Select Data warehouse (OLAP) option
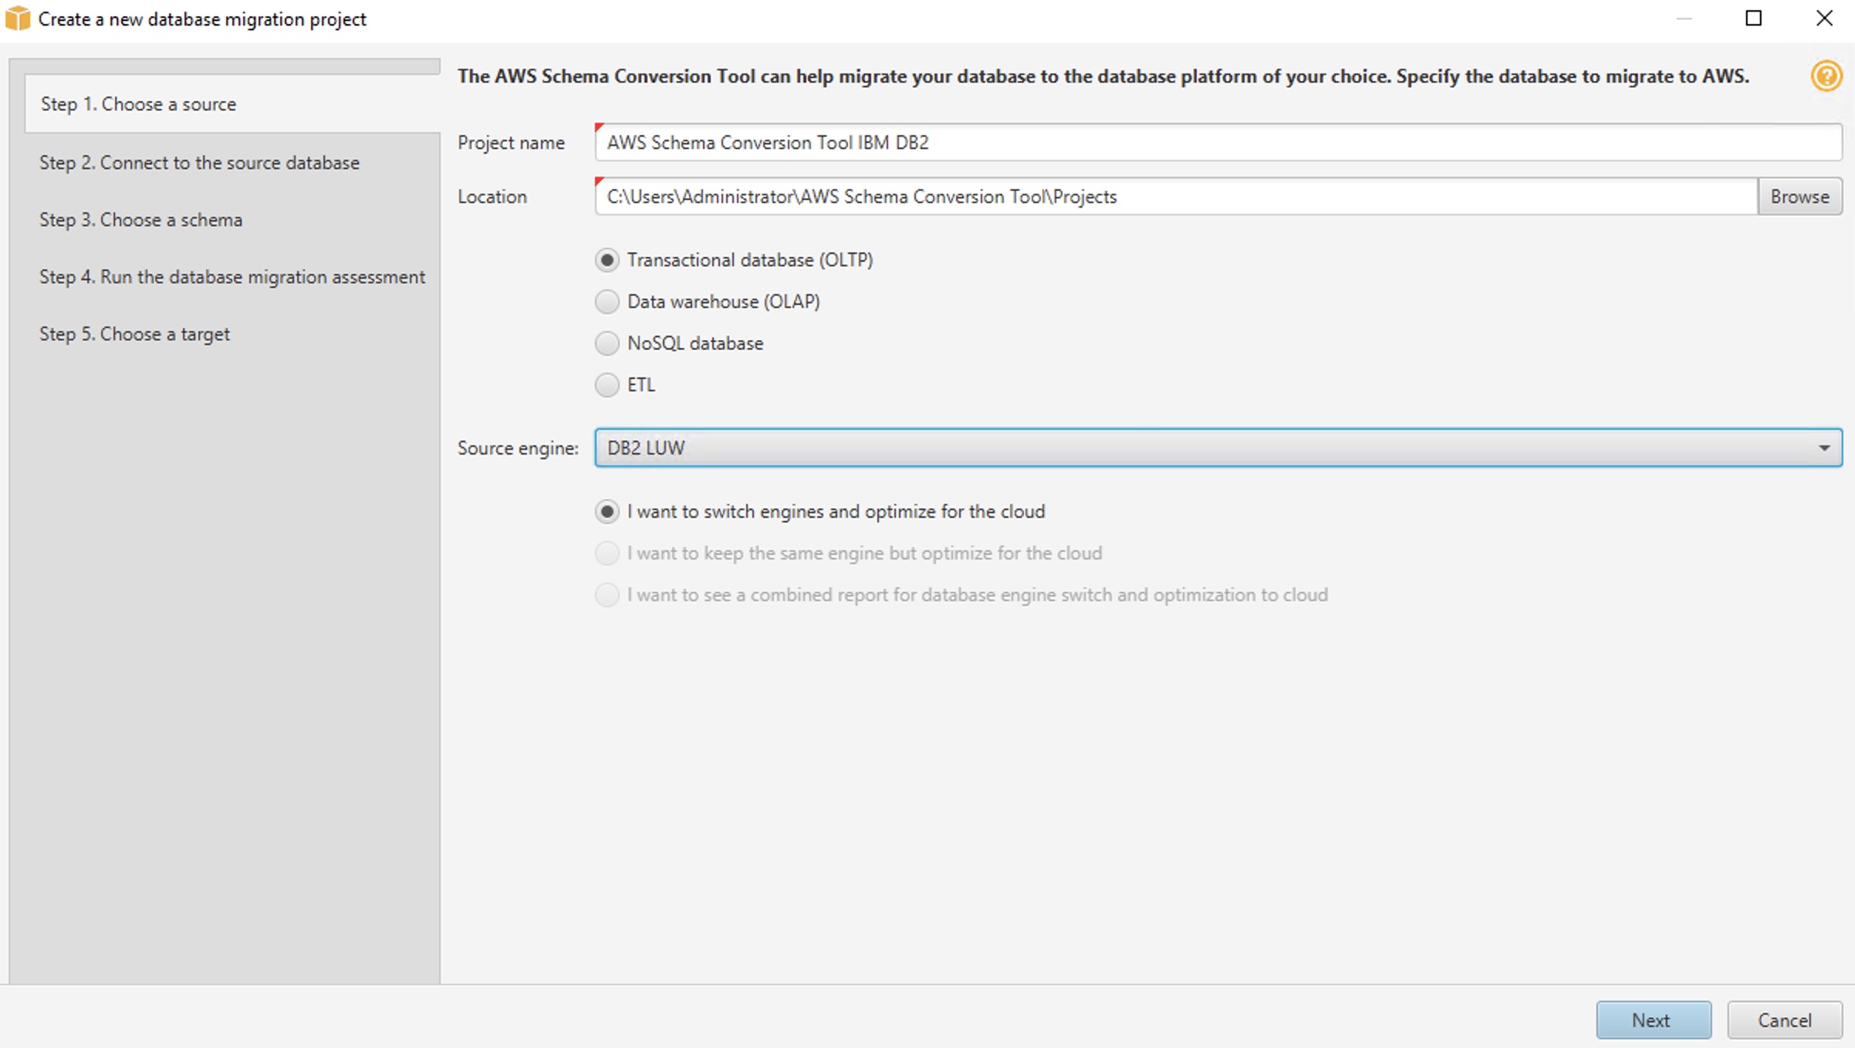Viewport: 1855px width, 1048px height. (x=607, y=302)
